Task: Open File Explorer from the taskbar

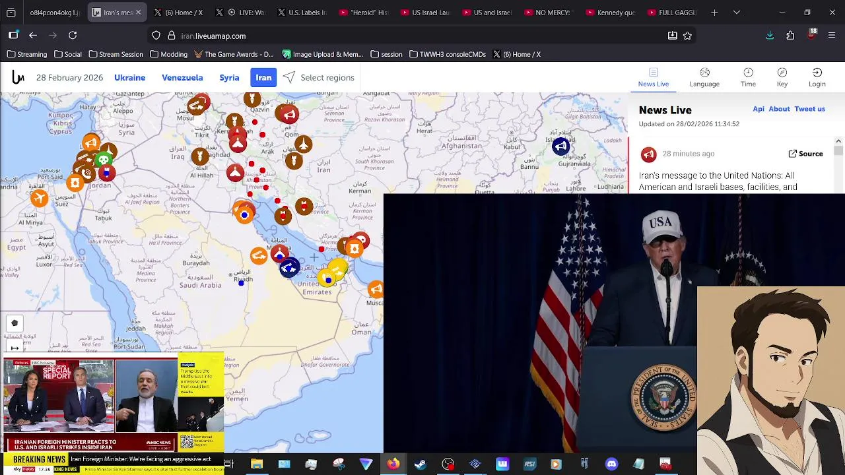Action: coord(257,464)
